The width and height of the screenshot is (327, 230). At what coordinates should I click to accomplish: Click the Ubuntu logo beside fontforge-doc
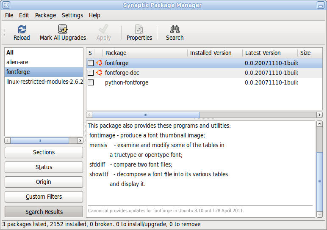point(100,73)
